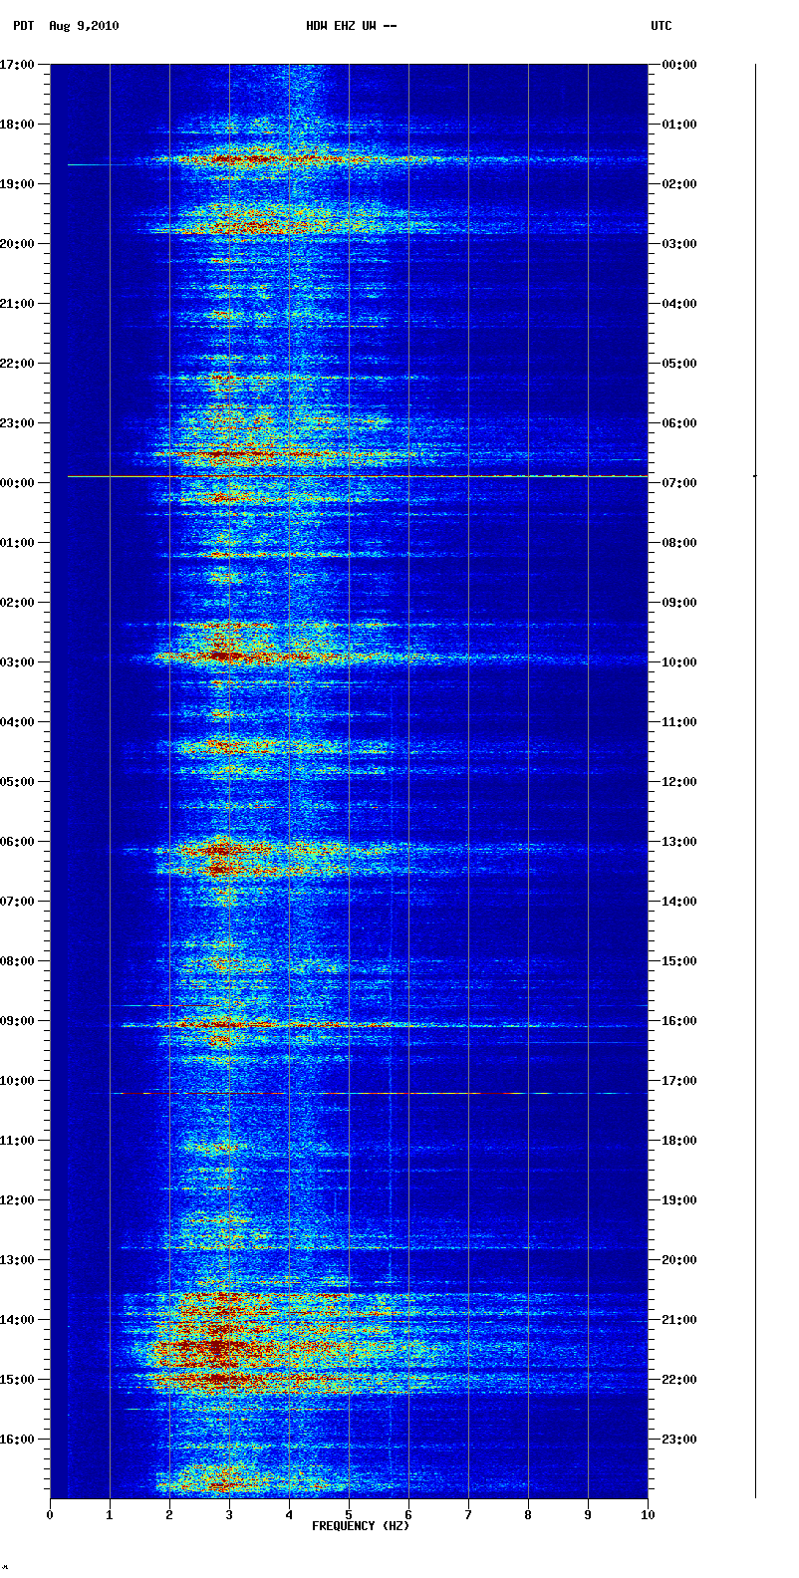799x1578 pixels.
Task: Click 16:00 on the UTC time axis
Action: point(679,1021)
